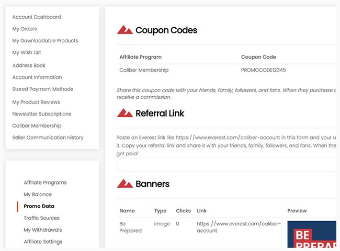Open Affiliate Settings
Viewport: 340px width, 251px height.
(x=43, y=242)
